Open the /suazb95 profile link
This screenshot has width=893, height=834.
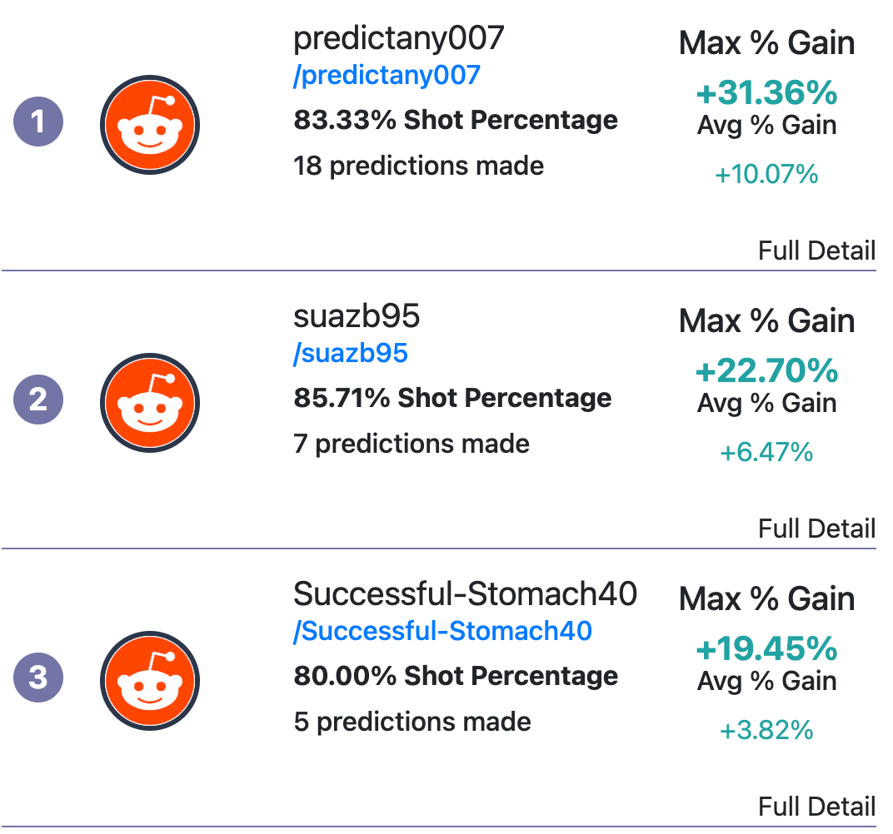(350, 353)
